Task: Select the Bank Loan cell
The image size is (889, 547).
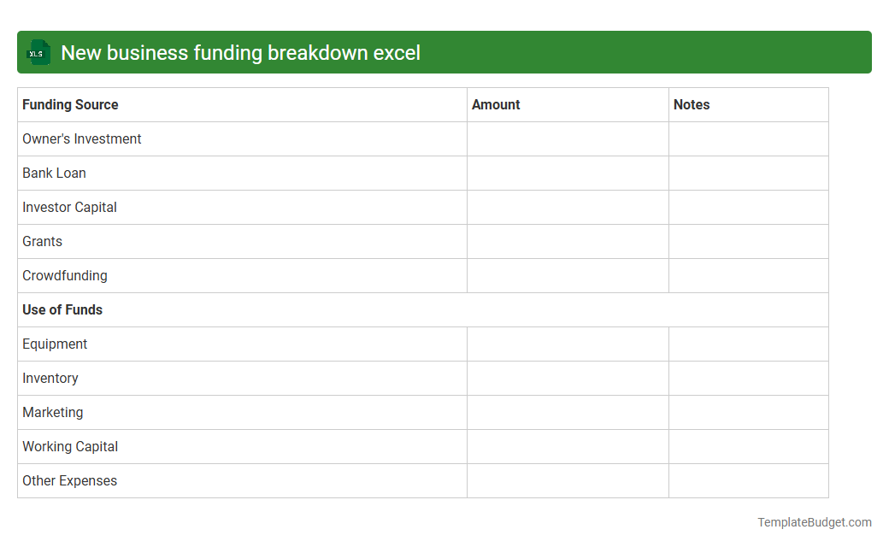Action: 55,173
